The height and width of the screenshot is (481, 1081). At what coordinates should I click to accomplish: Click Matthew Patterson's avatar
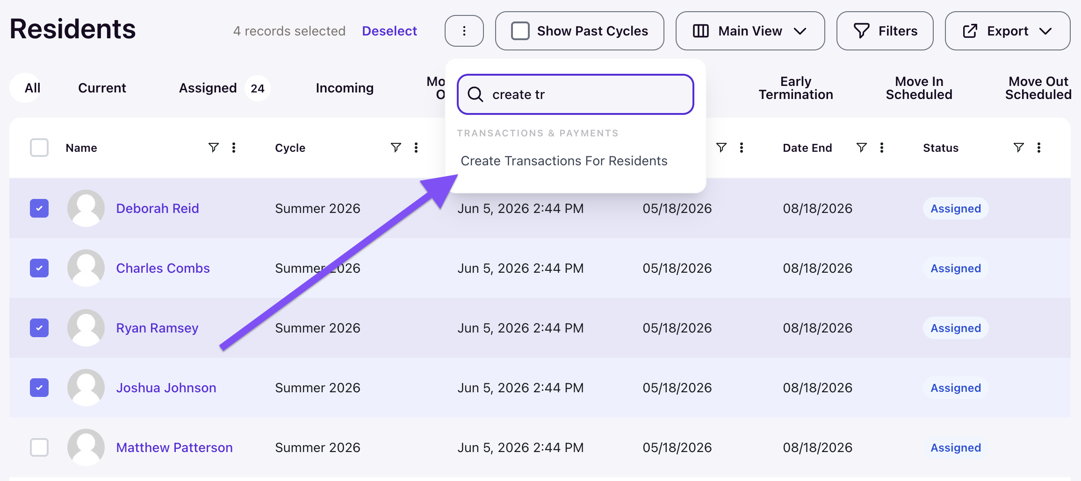click(x=86, y=447)
